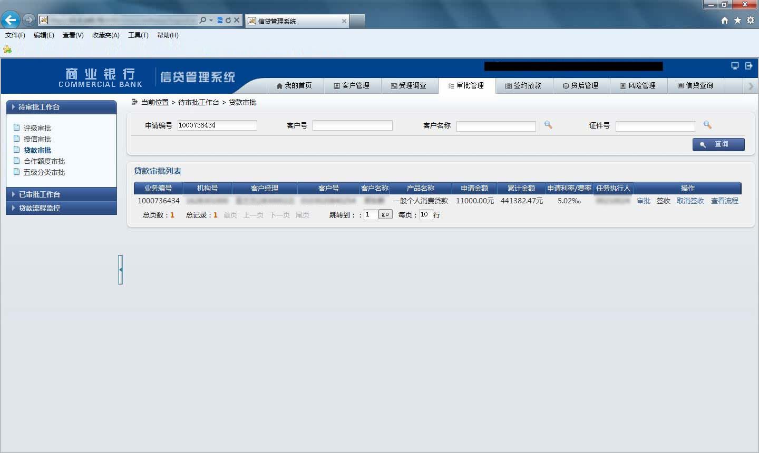759x453 pixels.
Task: Click the 客户号 input field
Action: coord(353,125)
